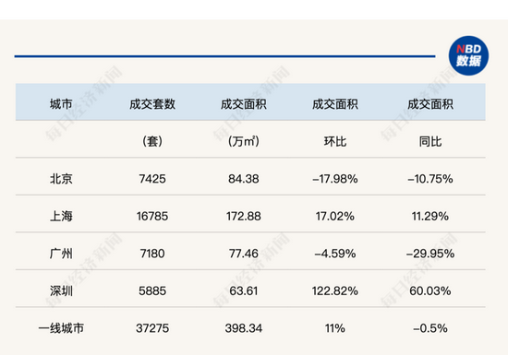The width and height of the screenshot is (508, 355).
Task: Click the 7425 cell for 北京
Action: pyautogui.click(x=152, y=179)
